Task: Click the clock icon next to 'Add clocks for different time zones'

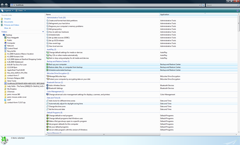Action: 48,101
